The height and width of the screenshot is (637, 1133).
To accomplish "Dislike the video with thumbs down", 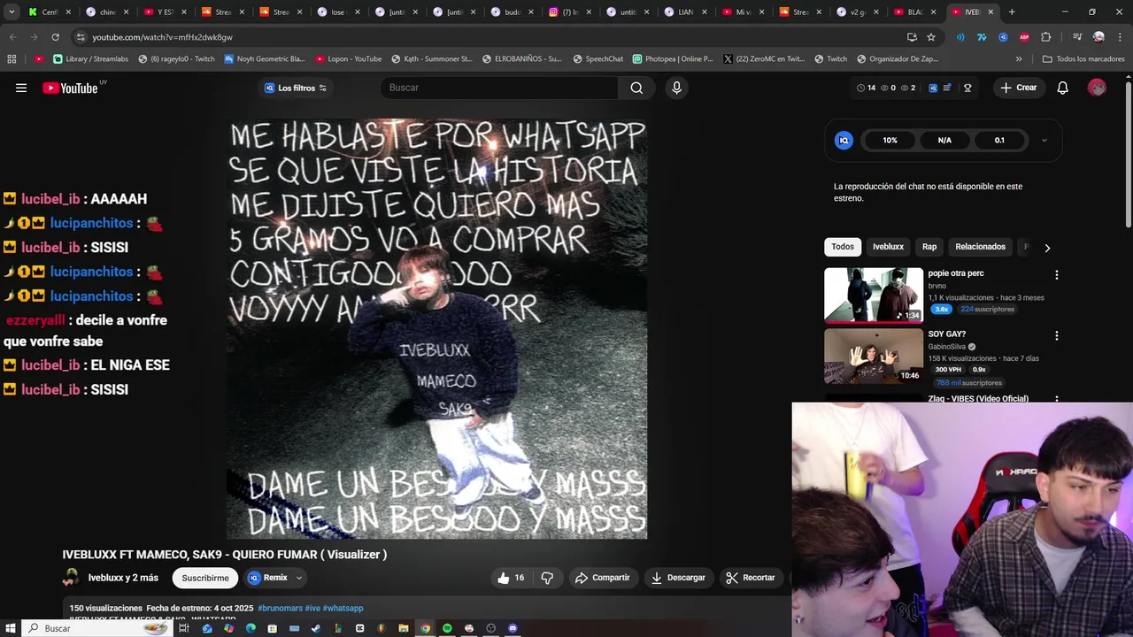I will point(547,578).
